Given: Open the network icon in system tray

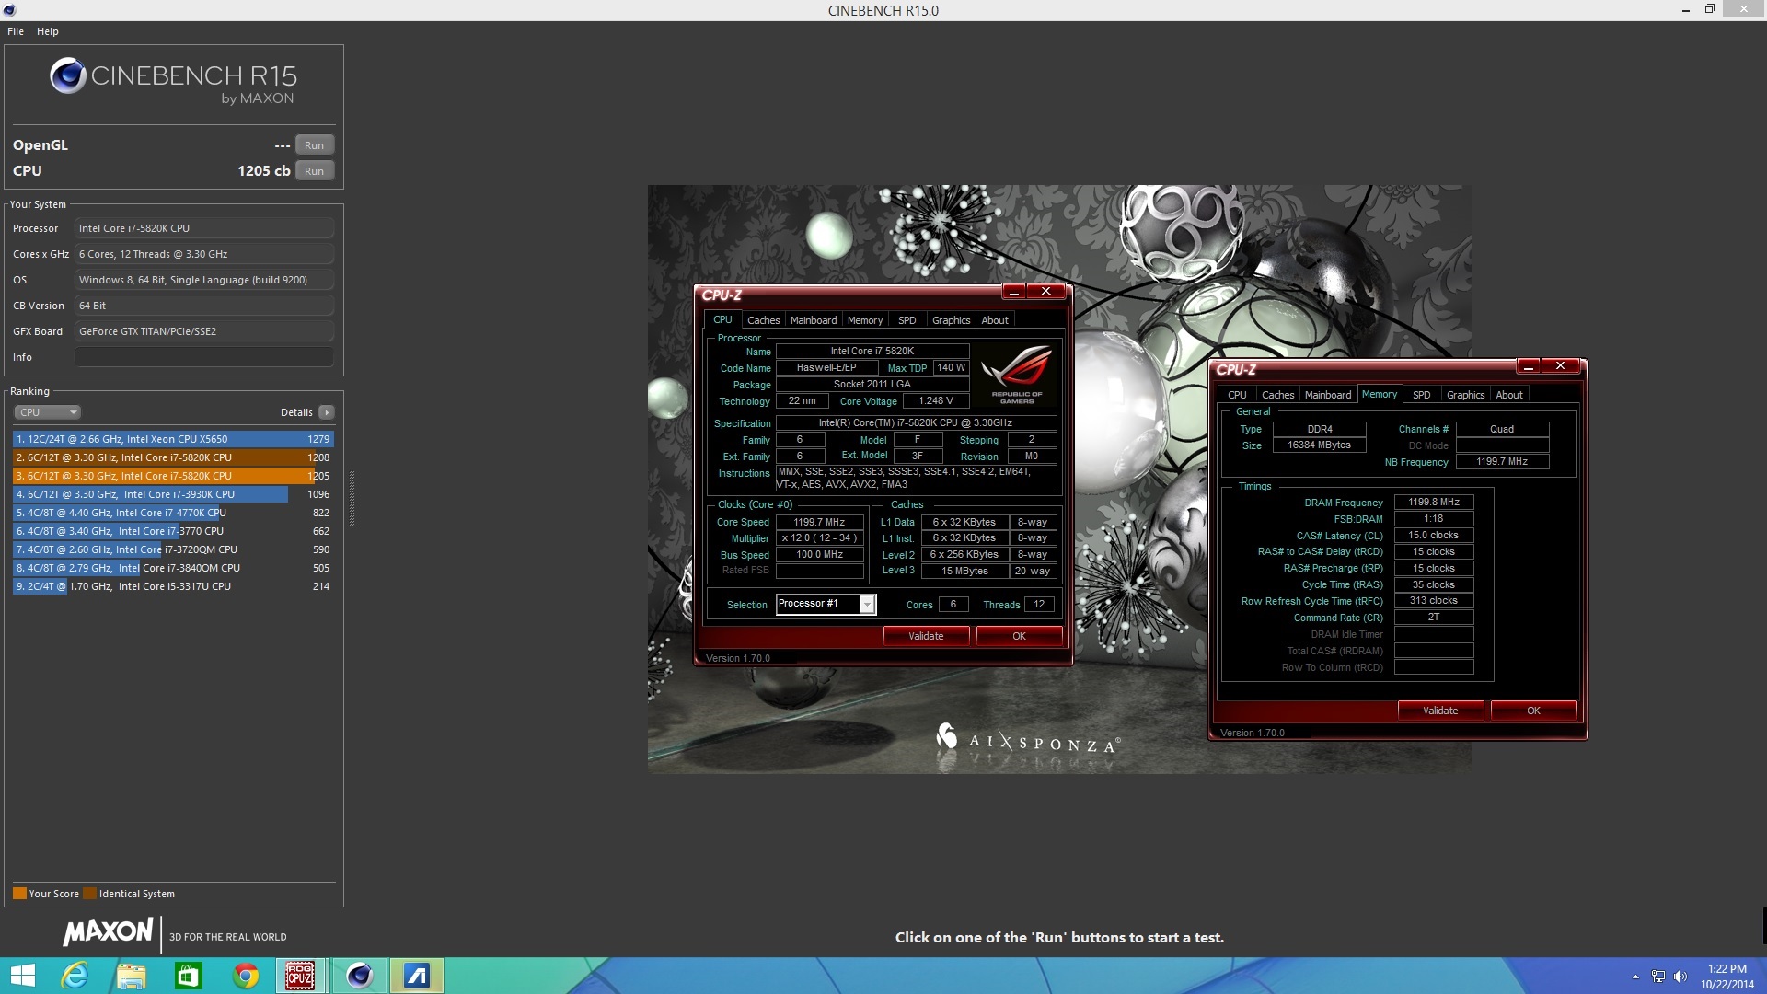Looking at the screenshot, I should coord(1658,977).
